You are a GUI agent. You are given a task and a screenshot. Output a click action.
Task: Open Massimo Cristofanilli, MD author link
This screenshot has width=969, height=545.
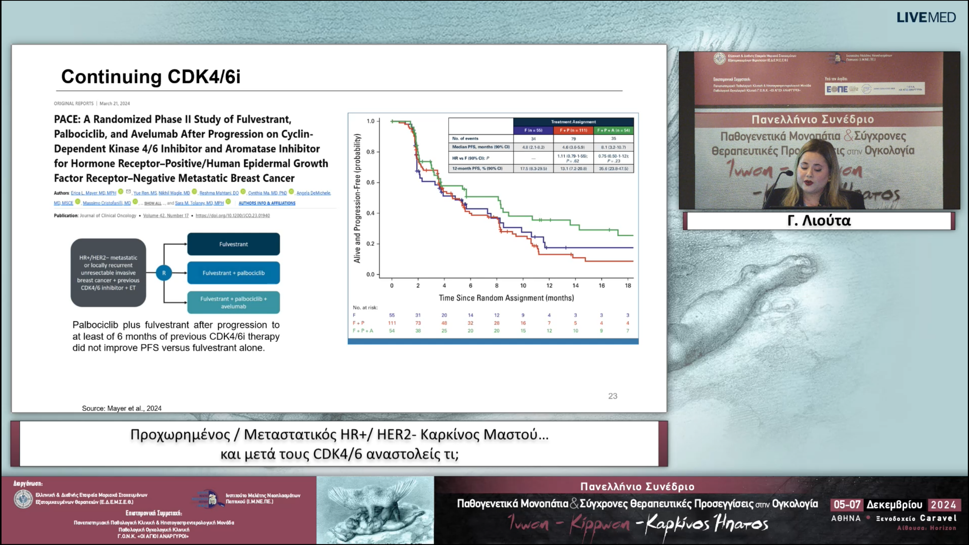[x=107, y=203]
